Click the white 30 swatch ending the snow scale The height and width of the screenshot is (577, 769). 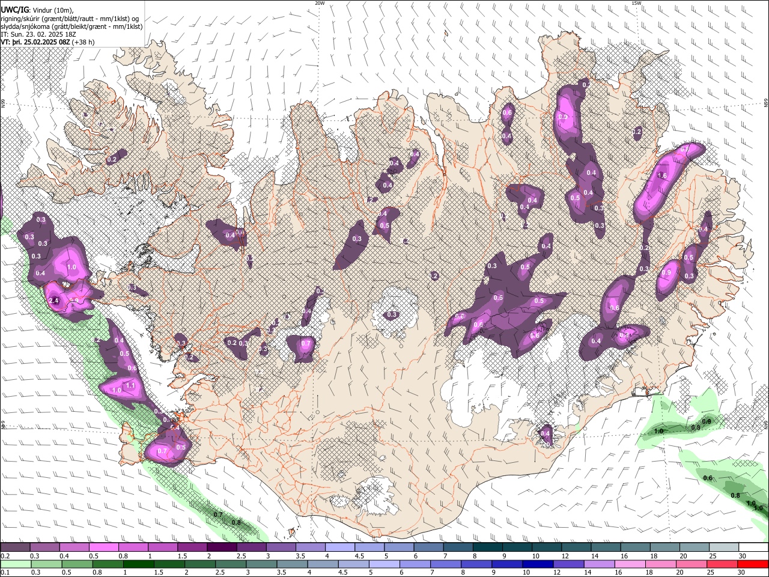click(753, 548)
